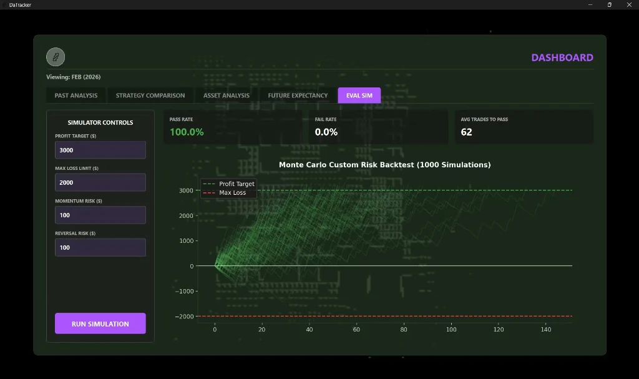Click the Max Loss Limit field

point(100,182)
